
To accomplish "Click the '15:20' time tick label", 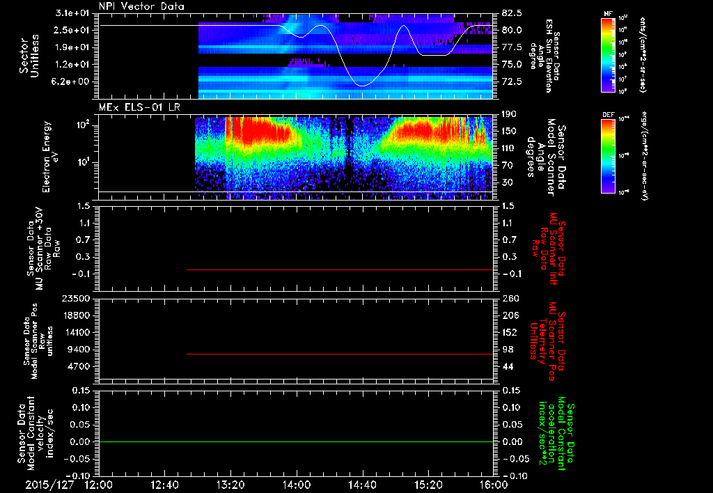I will (429, 485).
